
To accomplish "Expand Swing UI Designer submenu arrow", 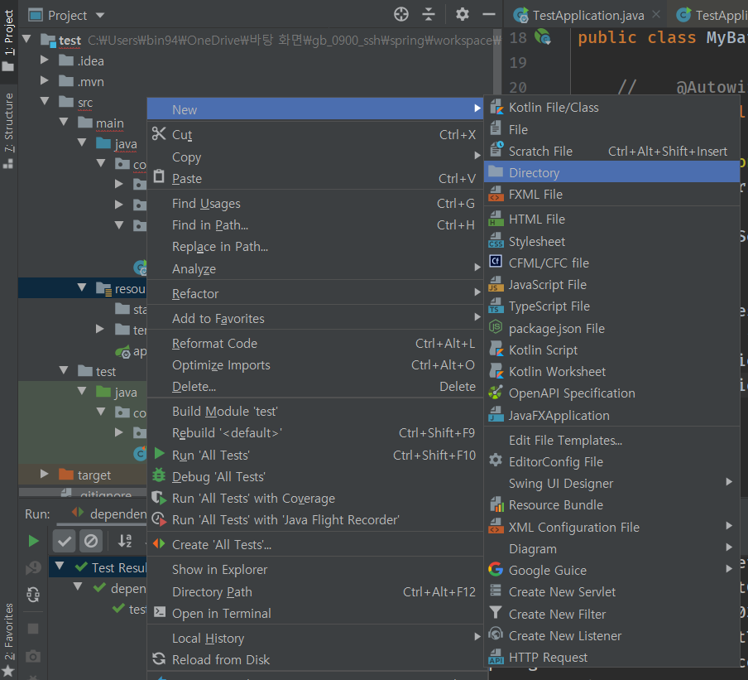I will tap(729, 482).
